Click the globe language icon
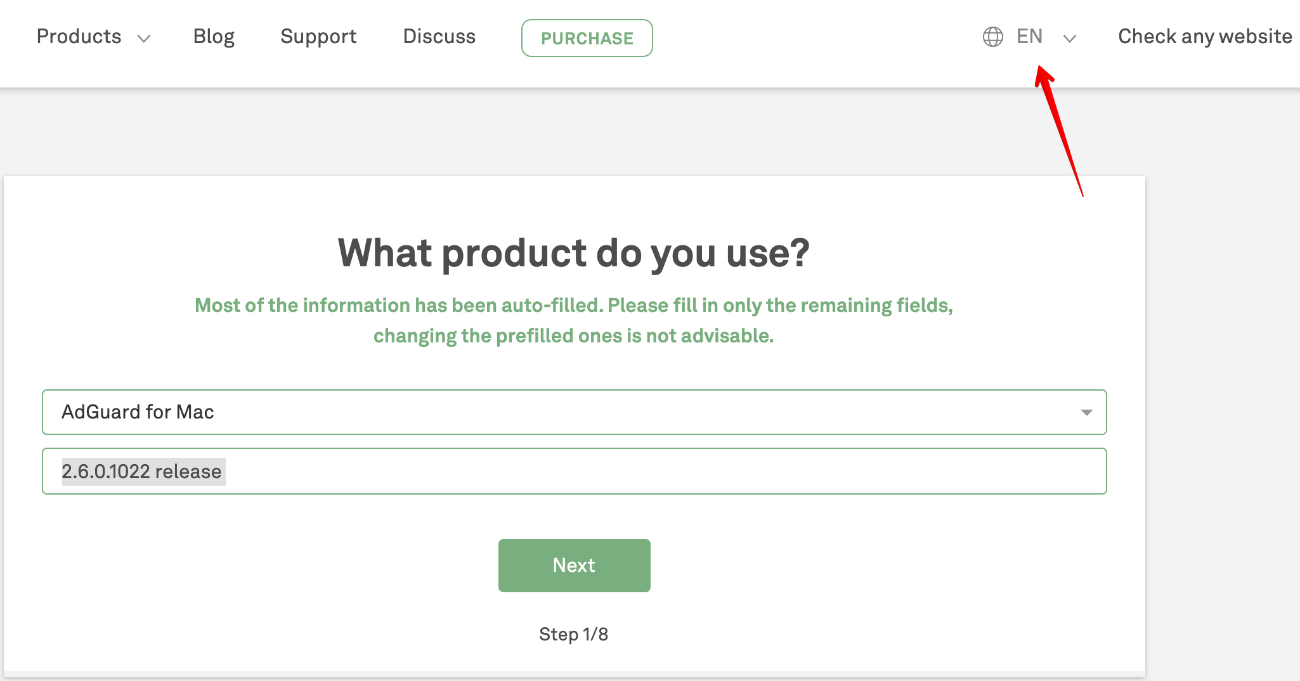This screenshot has width=1300, height=681. coord(992,37)
